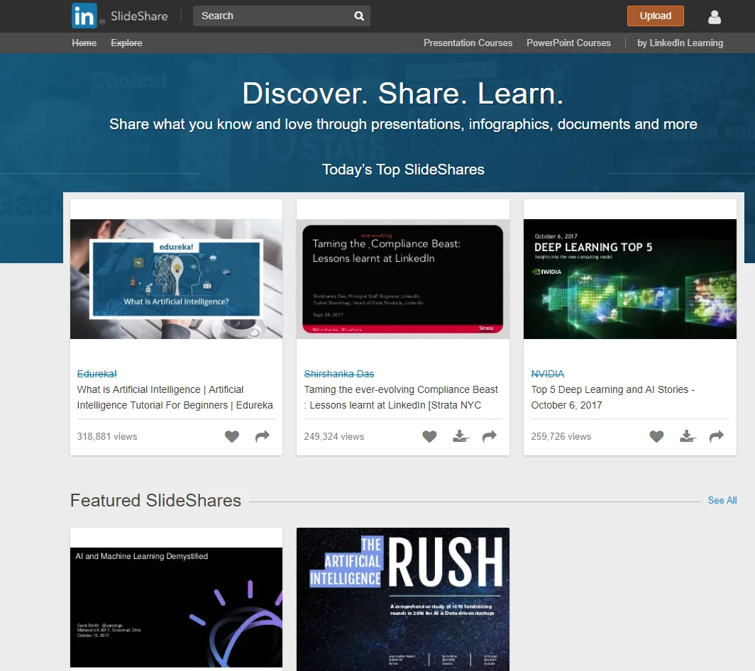Share the Edureka AI slideshare arrow
This screenshot has height=671, width=755.
tap(263, 436)
